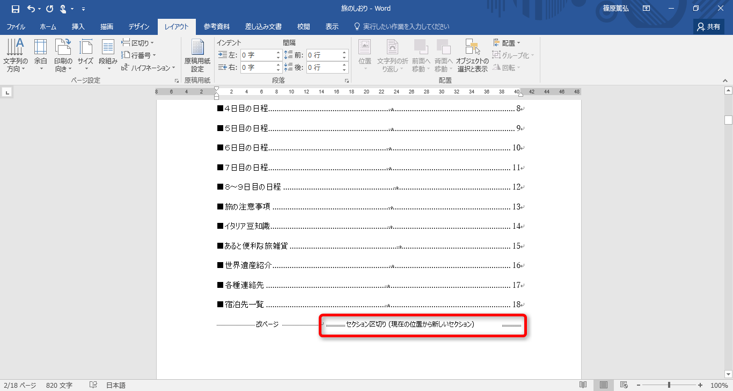The image size is (733, 391).
Task: Switch to the 参考資料 tab
Action: tap(217, 26)
